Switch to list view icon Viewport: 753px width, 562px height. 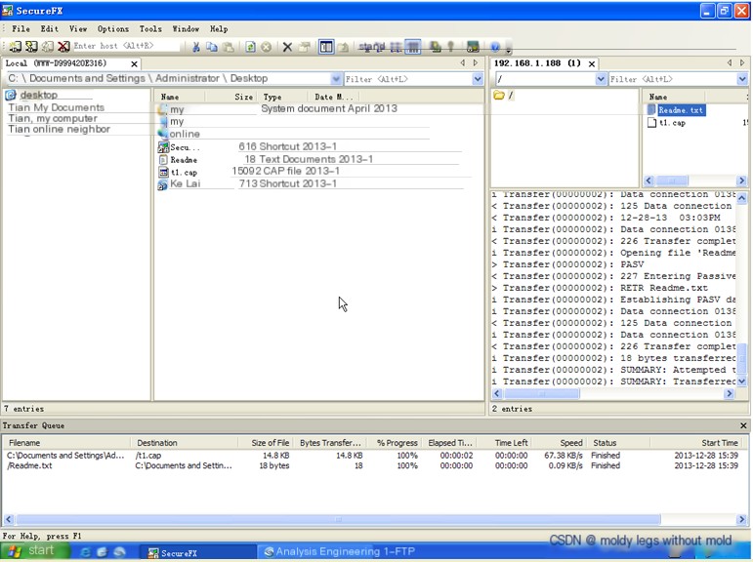[x=397, y=47]
